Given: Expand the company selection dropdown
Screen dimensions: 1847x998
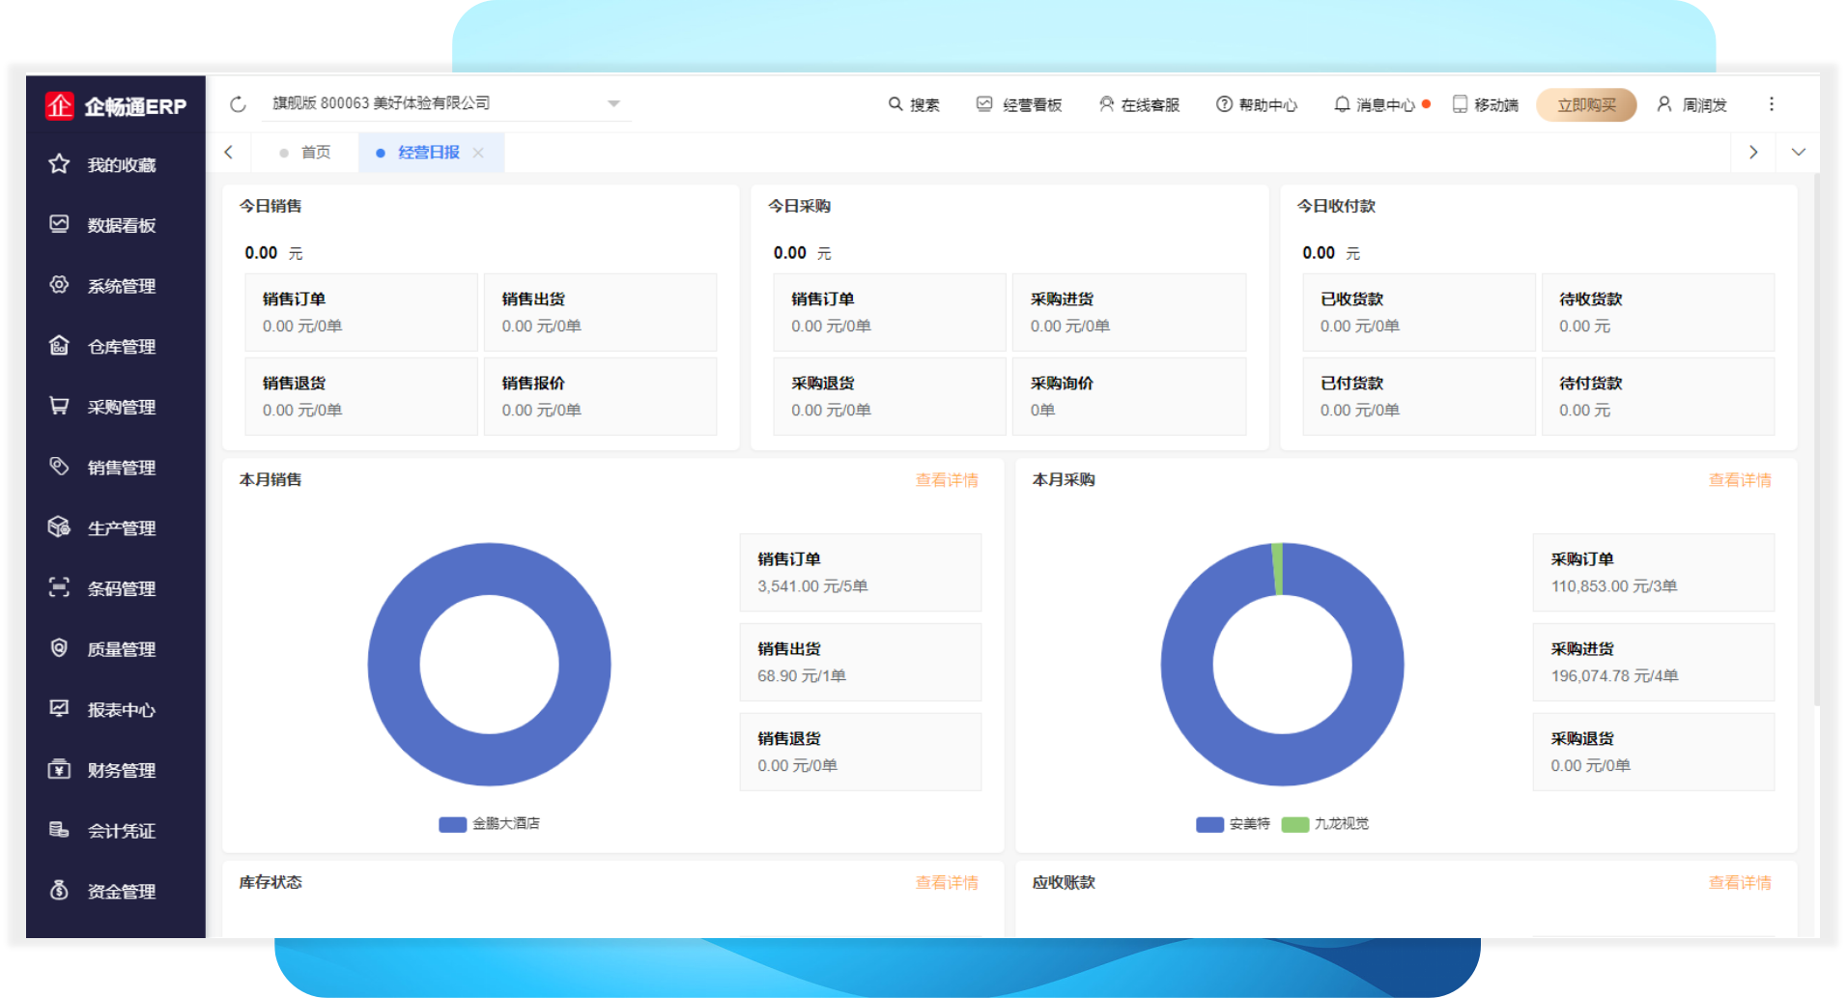Looking at the screenshot, I should click(x=613, y=103).
